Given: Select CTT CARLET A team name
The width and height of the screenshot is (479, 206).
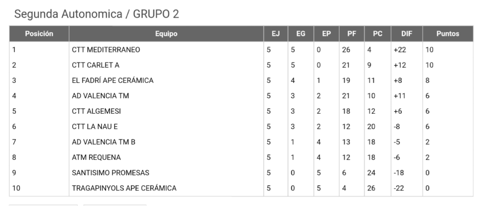Looking at the screenshot, I should (95, 65).
